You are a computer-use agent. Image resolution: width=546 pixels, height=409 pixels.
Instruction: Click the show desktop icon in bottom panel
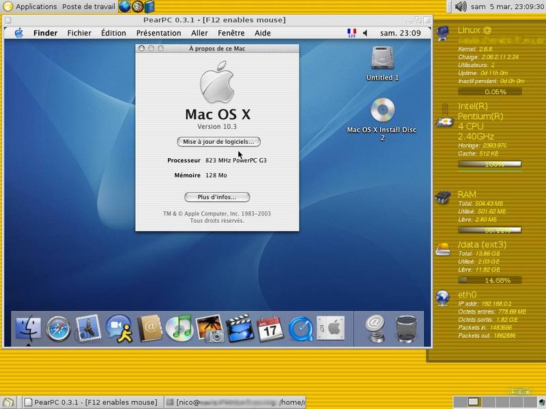pos(8,402)
